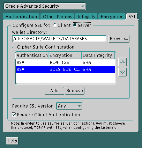Click the Data Integrity column header
This screenshot has width=142, height=148.
coord(98,55)
